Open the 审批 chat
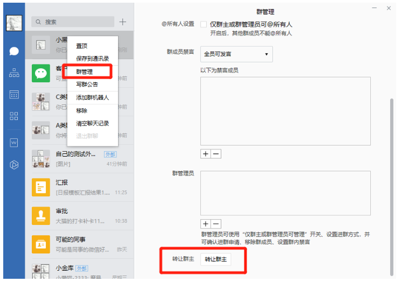 79,216
